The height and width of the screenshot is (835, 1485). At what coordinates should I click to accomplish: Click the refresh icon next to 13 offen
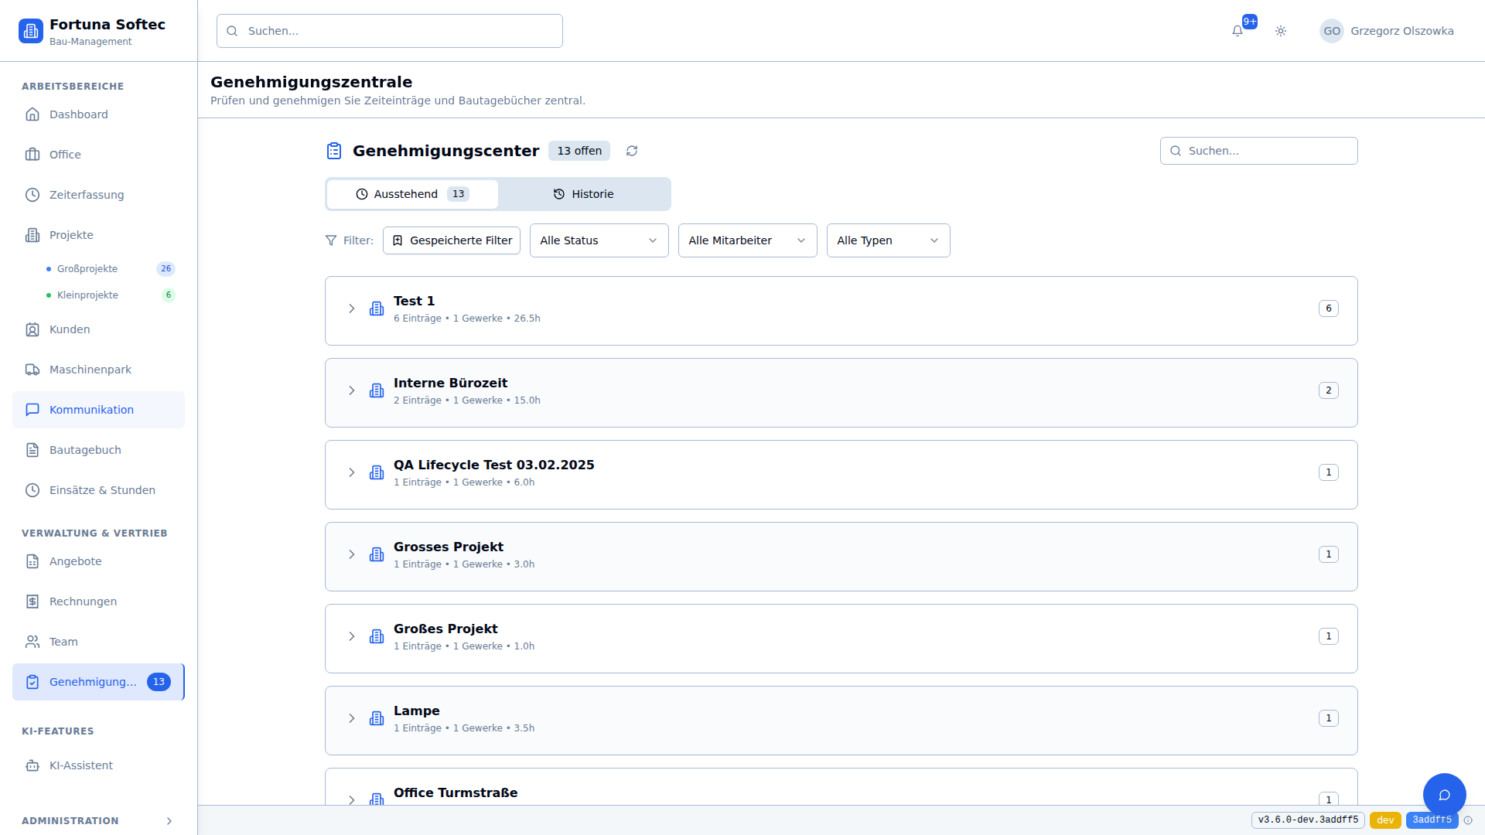coord(632,151)
